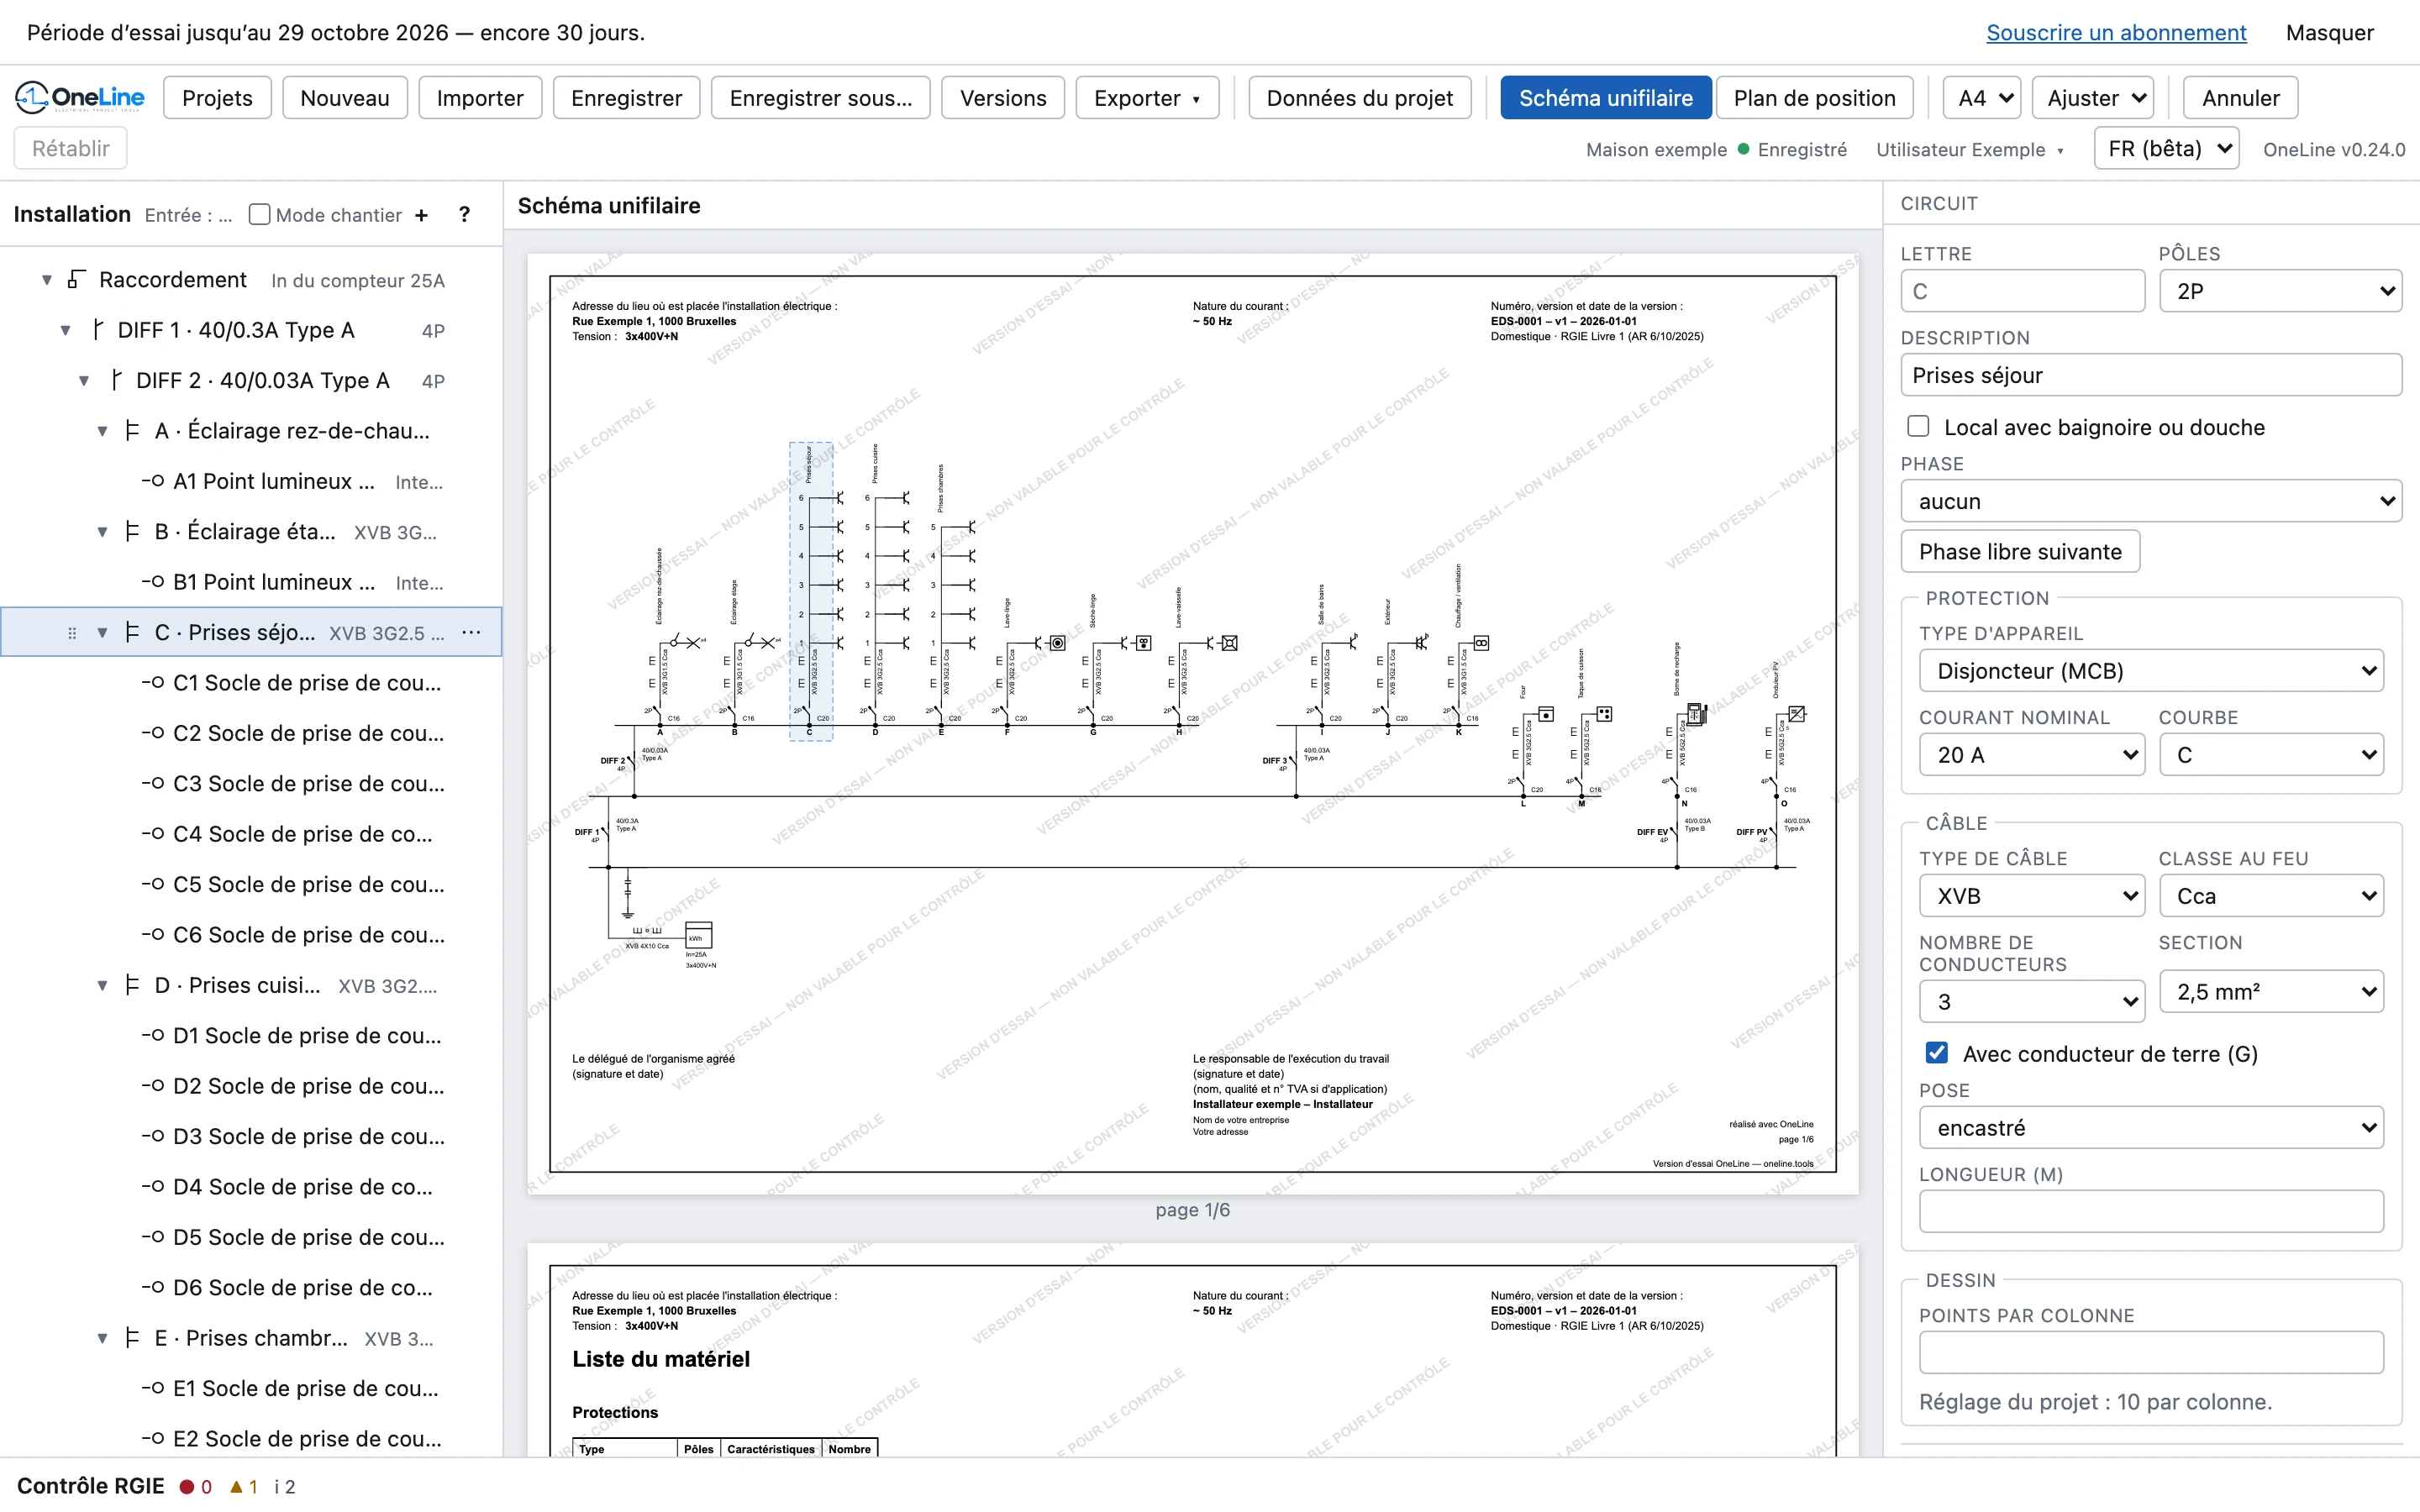Add a new installation element with plus icon
The image size is (2420, 1512).
coord(422,215)
